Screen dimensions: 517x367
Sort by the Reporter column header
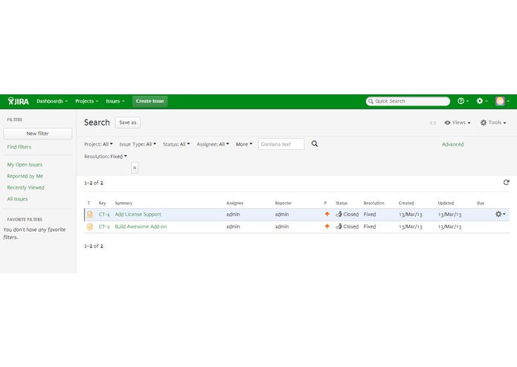tap(283, 203)
